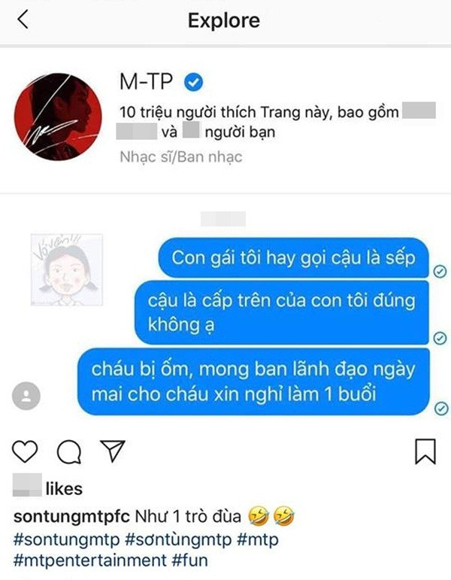Open the M-TP red profile picture
This screenshot has width=451, height=580.
pyautogui.click(x=58, y=117)
